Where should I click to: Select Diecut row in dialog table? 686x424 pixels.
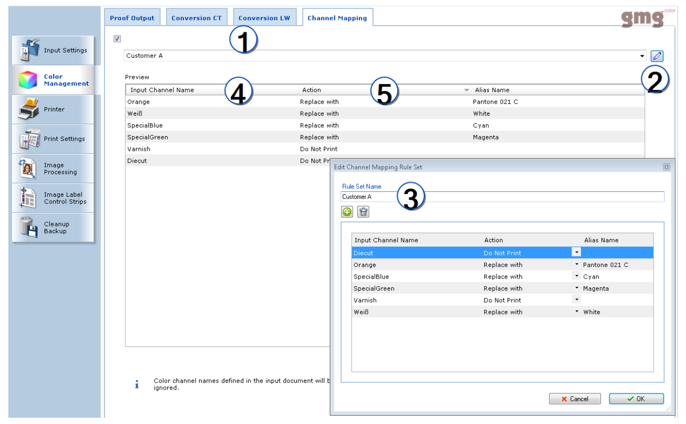[x=503, y=252]
